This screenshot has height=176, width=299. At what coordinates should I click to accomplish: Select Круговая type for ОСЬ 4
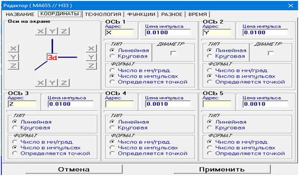(x=129, y=128)
